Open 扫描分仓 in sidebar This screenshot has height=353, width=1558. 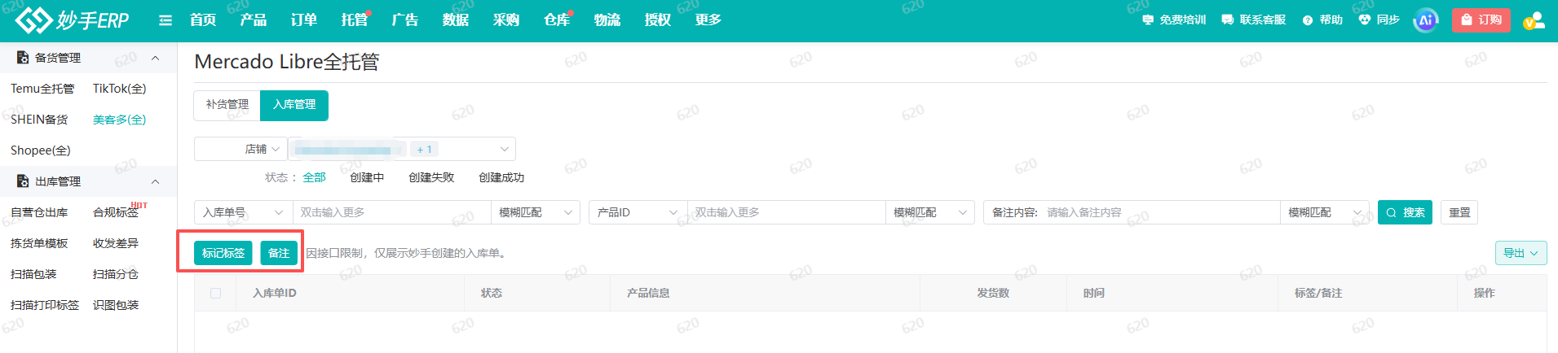116,274
